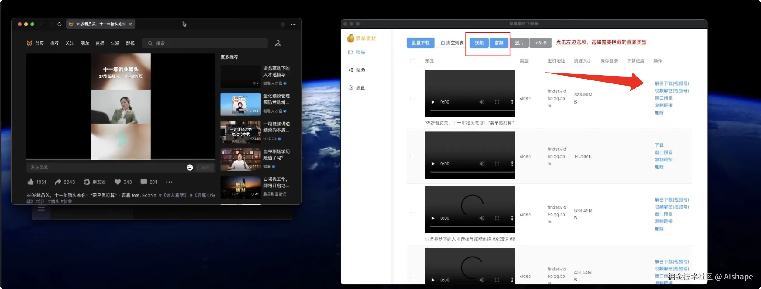Click 删除 for the 14.79MB video
Viewport: 761px width, 289px height.
659,167
